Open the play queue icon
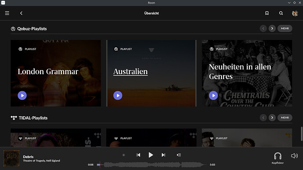 point(179,155)
